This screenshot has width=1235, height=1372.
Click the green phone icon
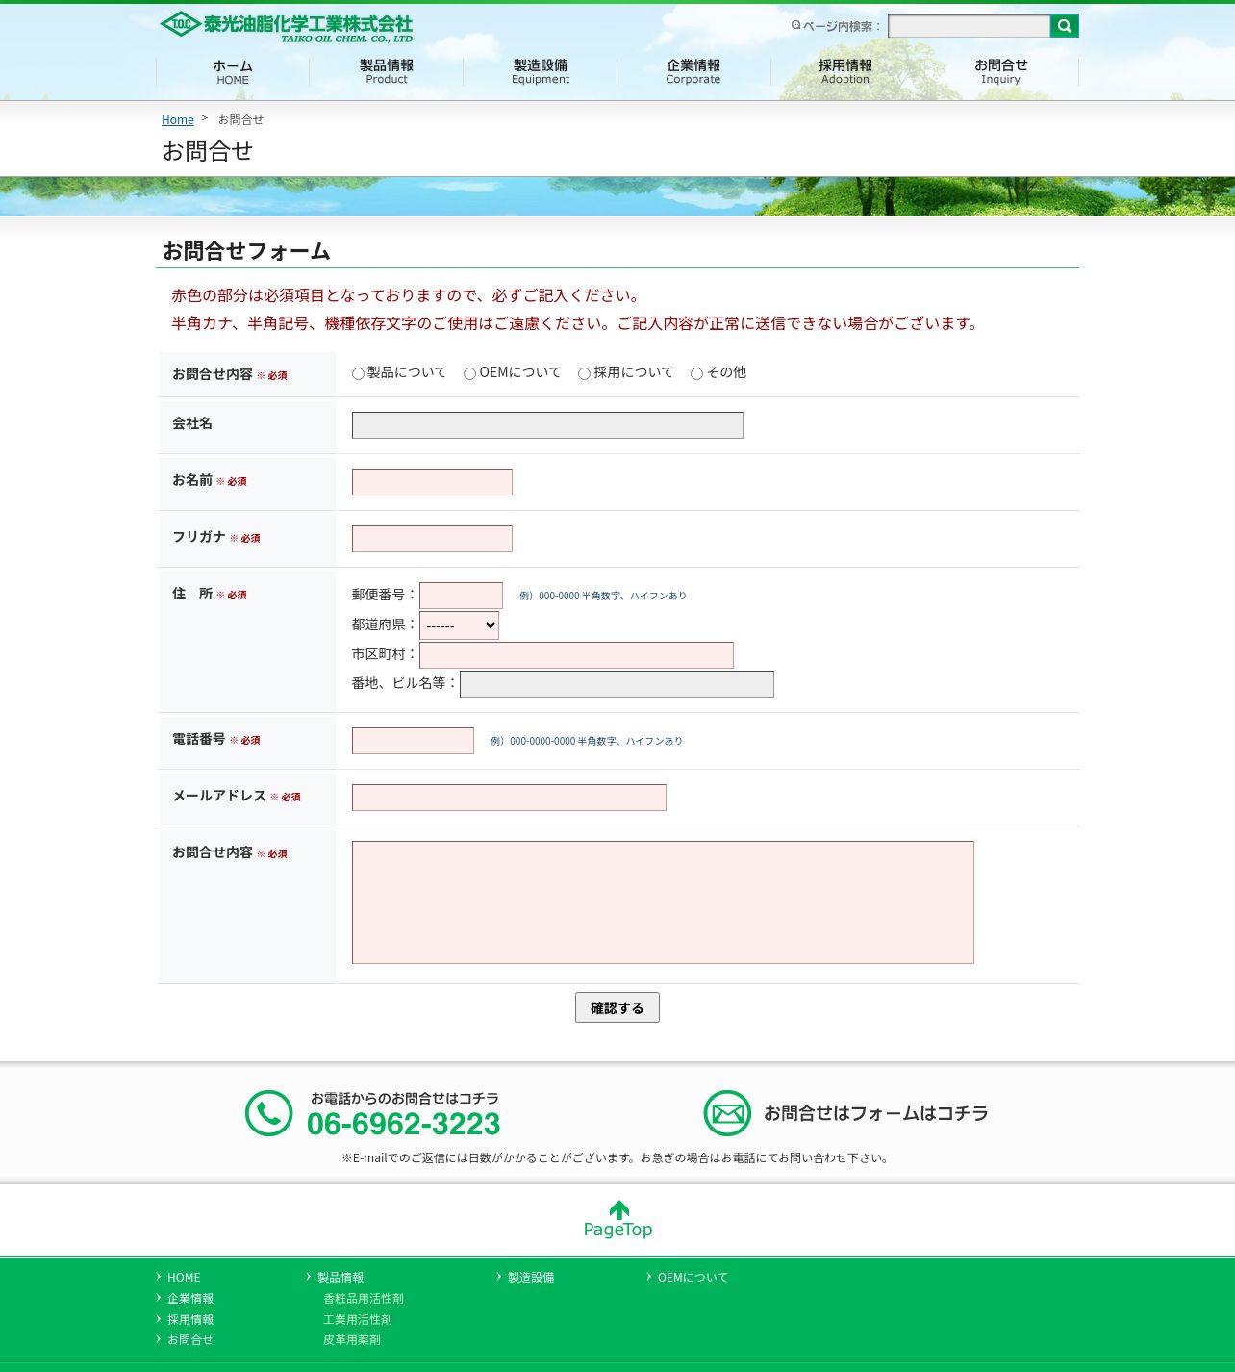(x=269, y=1113)
